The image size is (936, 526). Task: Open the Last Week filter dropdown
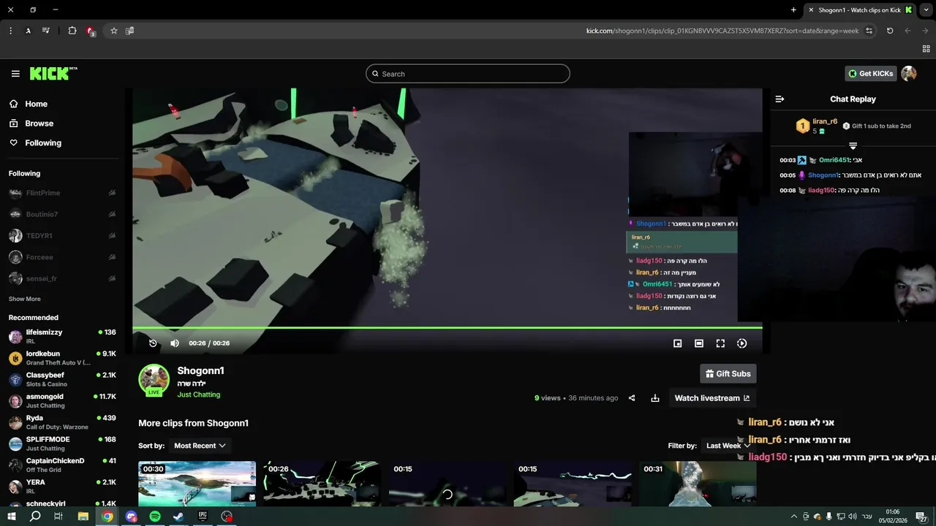pyautogui.click(x=728, y=446)
